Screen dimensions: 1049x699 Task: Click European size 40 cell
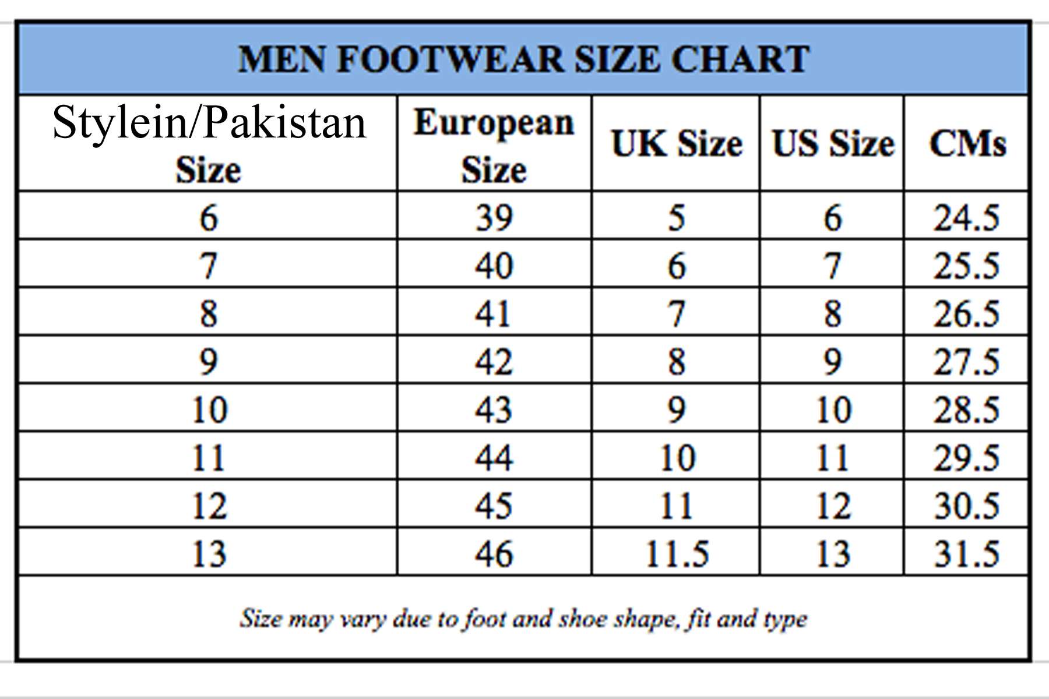(494, 266)
